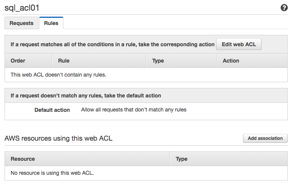Image resolution: width=298 pixels, height=196 pixels.
Task: Click the Default action label
Action: (x=52, y=110)
